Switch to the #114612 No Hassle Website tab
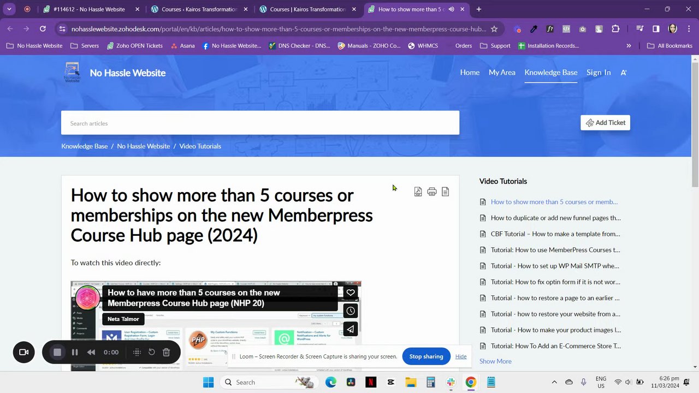The width and height of the screenshot is (699, 393). (x=91, y=9)
